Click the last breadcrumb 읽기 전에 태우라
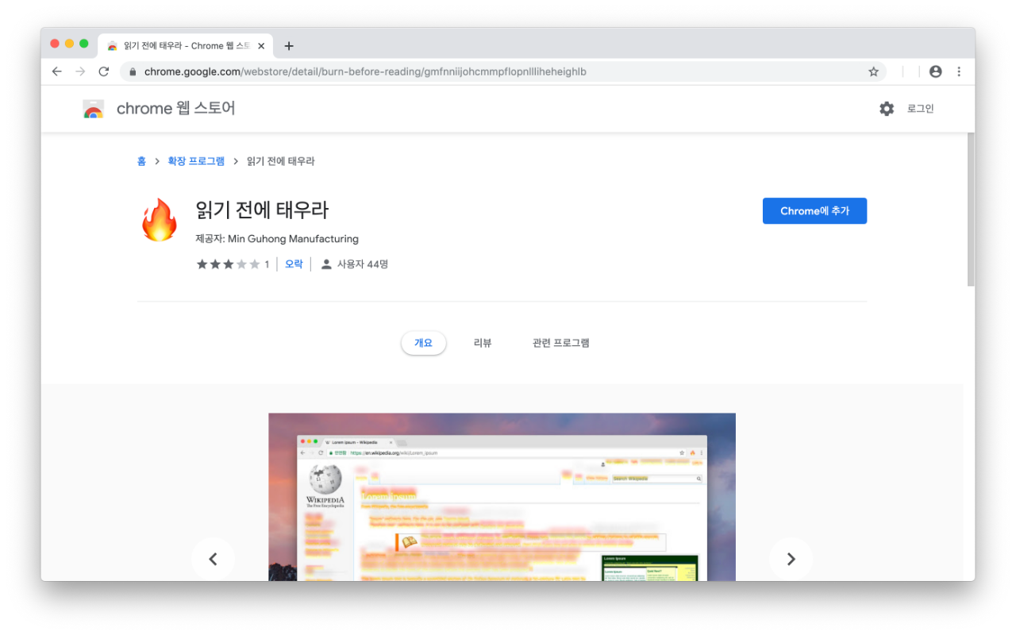Image resolution: width=1016 pixels, height=635 pixels. [281, 161]
